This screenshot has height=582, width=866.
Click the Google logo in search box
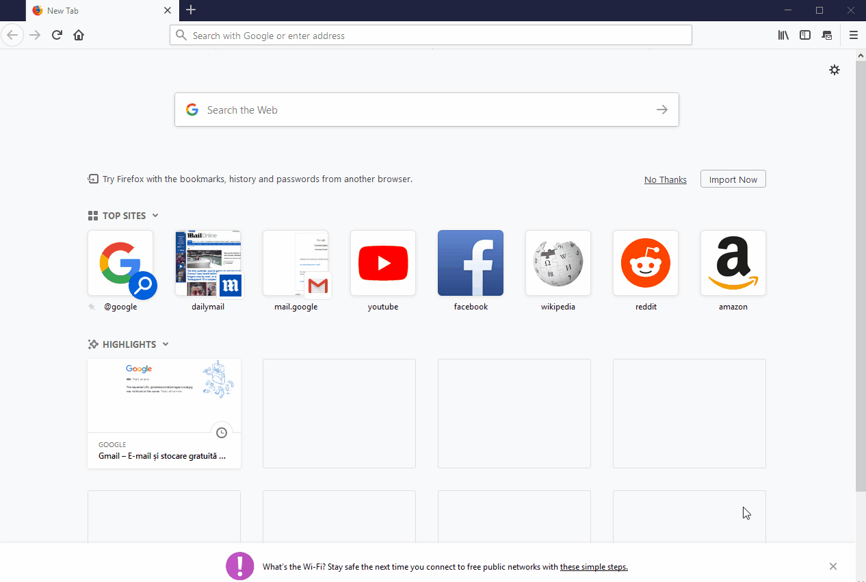point(192,110)
